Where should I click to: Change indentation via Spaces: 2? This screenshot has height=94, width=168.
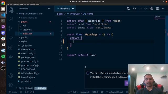pos(85,92)
